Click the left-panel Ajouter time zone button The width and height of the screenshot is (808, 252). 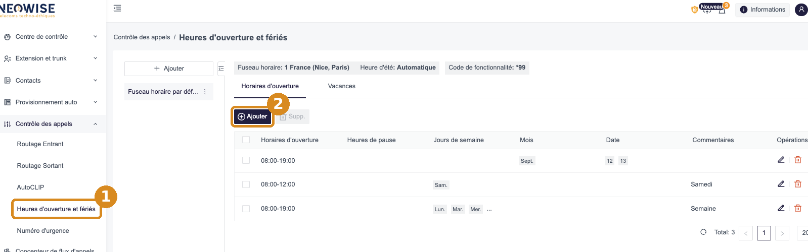click(169, 69)
